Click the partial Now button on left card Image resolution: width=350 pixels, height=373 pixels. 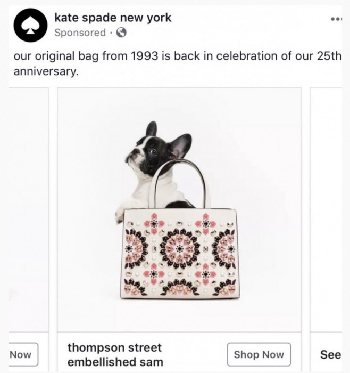coord(21,354)
